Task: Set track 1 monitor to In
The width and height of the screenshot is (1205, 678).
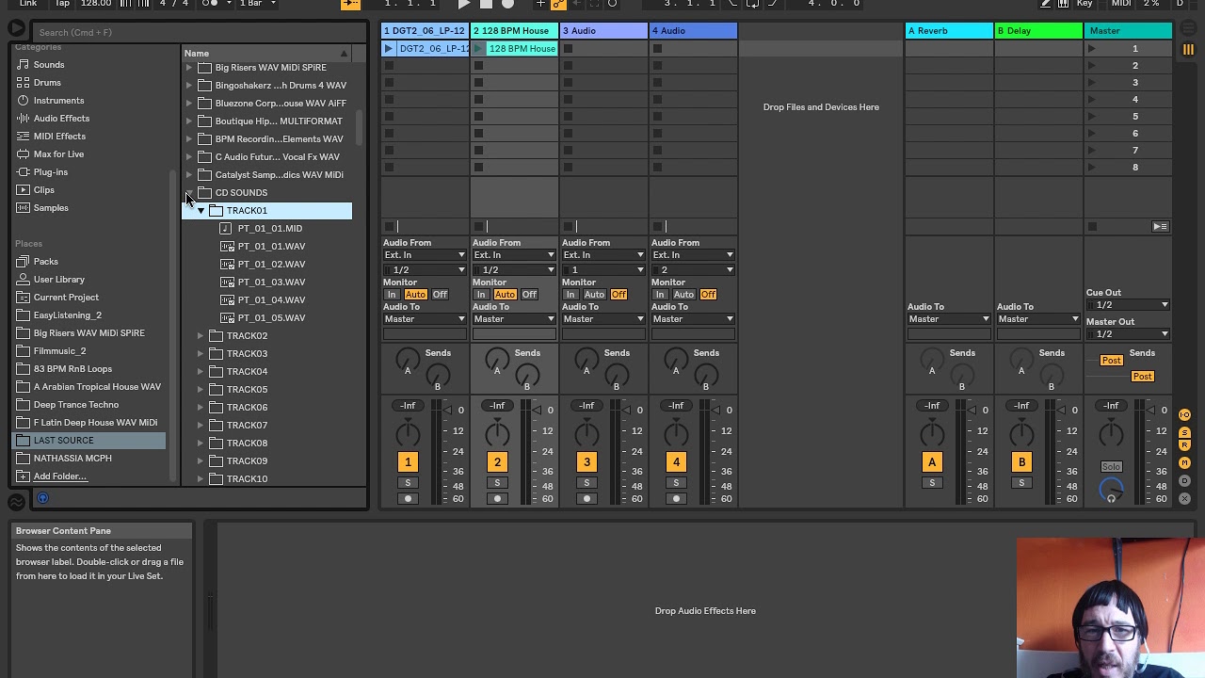Action: click(392, 295)
